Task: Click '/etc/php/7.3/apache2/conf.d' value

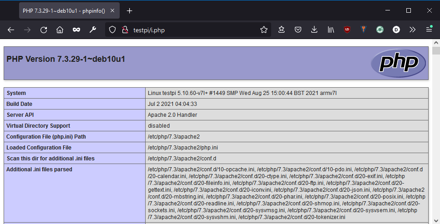Action: [182, 159]
